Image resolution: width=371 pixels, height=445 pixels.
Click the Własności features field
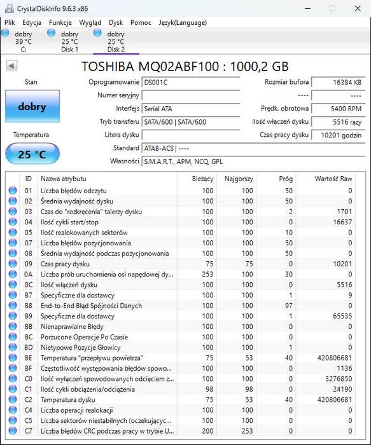pos(253,161)
